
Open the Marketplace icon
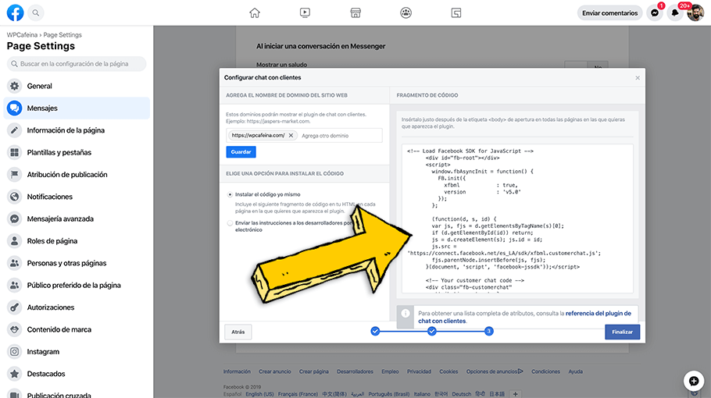355,12
